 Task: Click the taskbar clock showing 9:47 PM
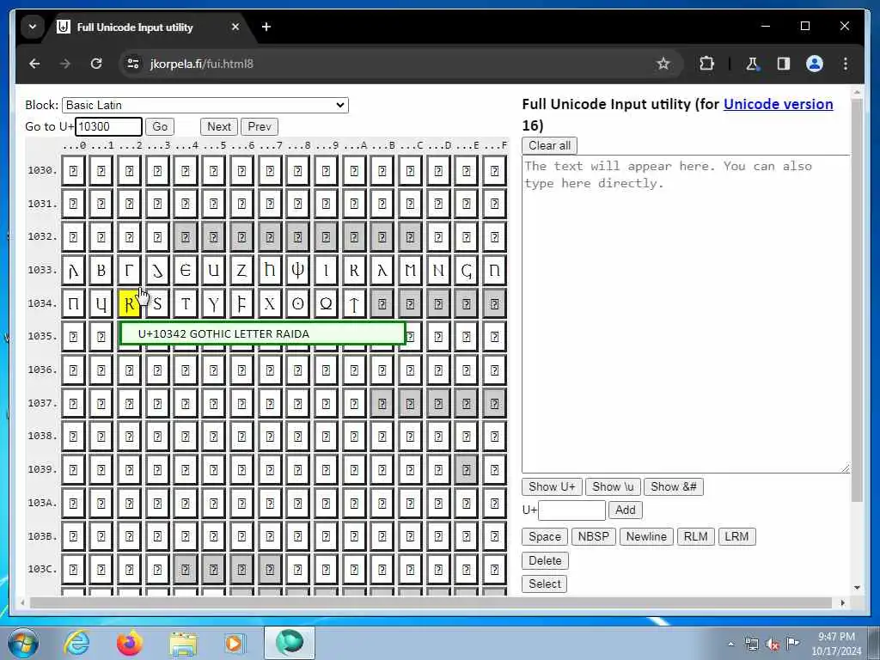click(x=836, y=644)
